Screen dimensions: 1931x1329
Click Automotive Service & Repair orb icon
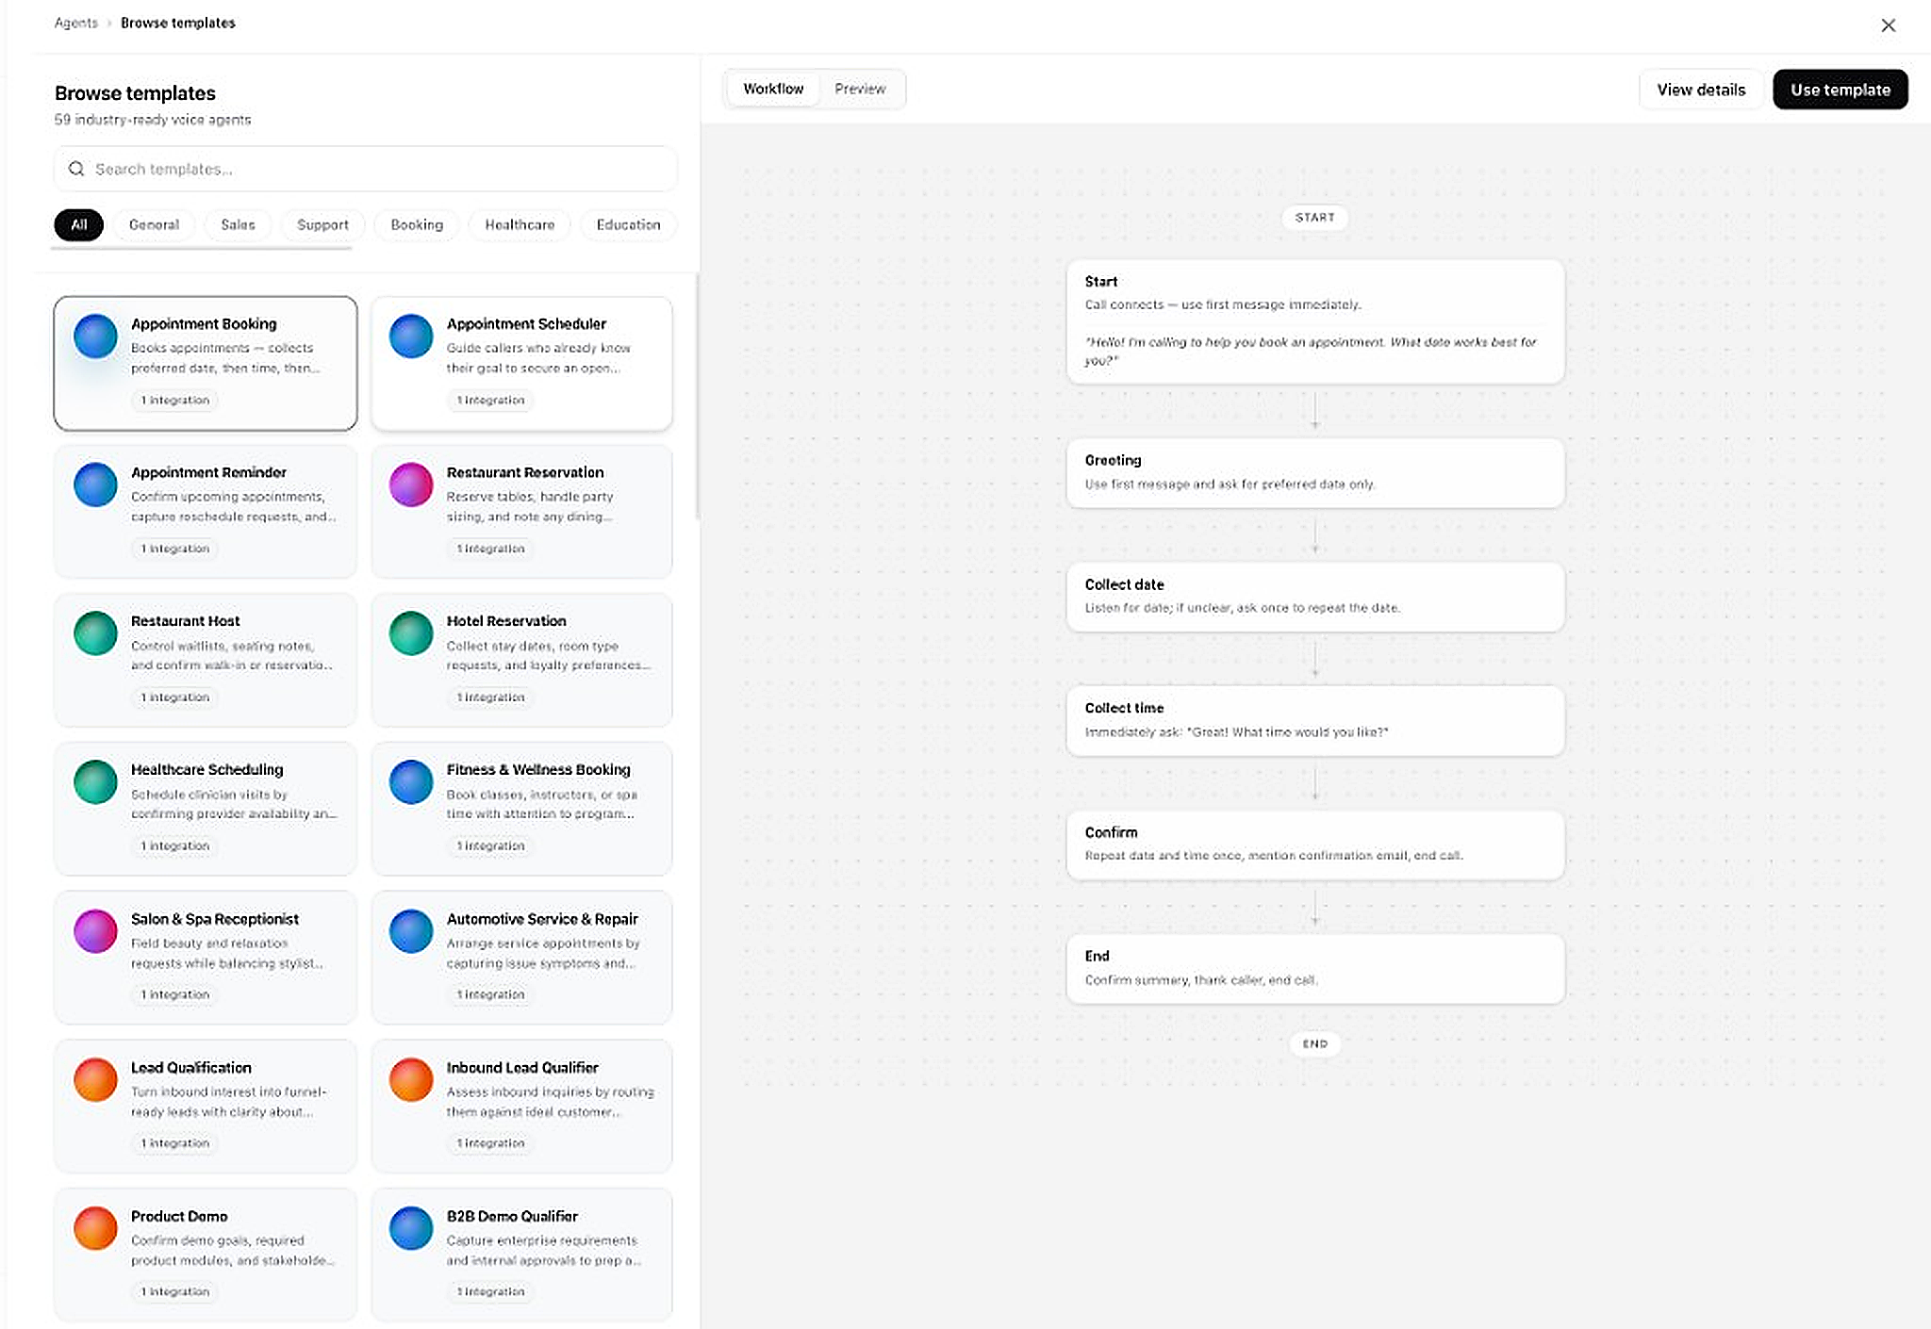pos(411,931)
